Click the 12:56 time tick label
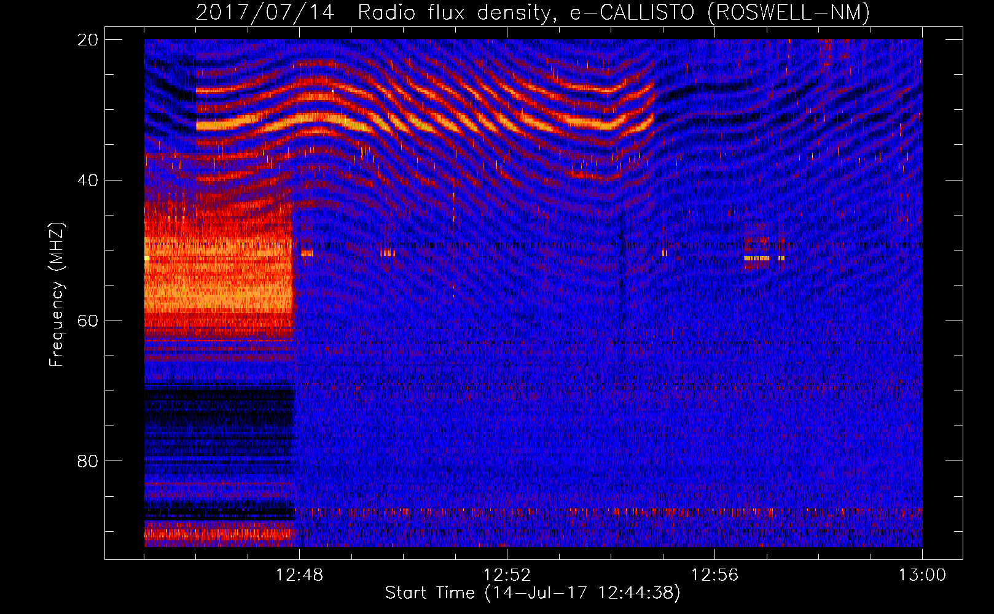This screenshot has height=614, width=994. 714,575
